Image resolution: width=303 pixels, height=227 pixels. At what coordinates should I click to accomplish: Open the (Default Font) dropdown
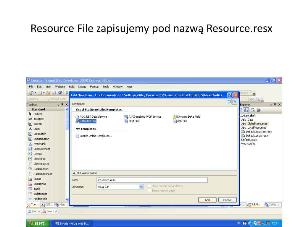[58, 99]
